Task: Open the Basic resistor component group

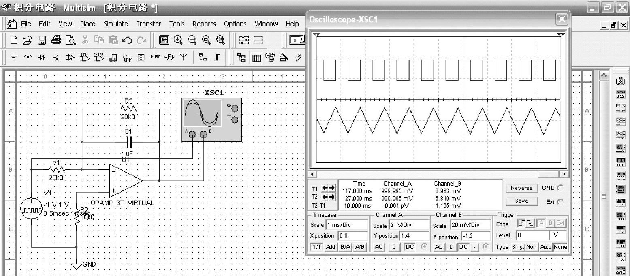Action: [x=28, y=57]
